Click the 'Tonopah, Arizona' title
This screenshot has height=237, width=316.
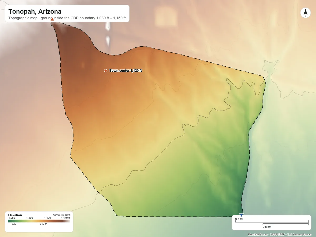[x=35, y=12]
